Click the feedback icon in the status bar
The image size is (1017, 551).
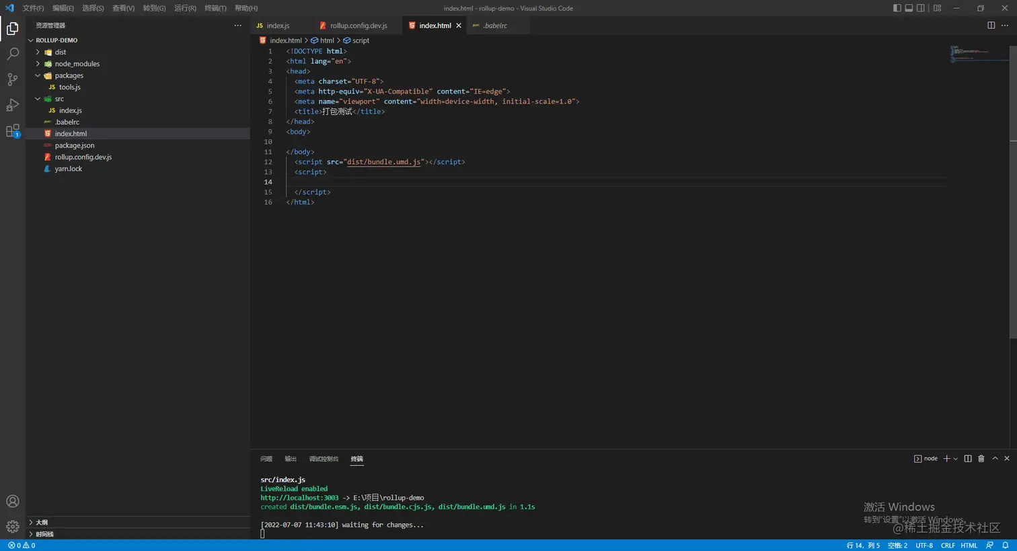[989, 546]
